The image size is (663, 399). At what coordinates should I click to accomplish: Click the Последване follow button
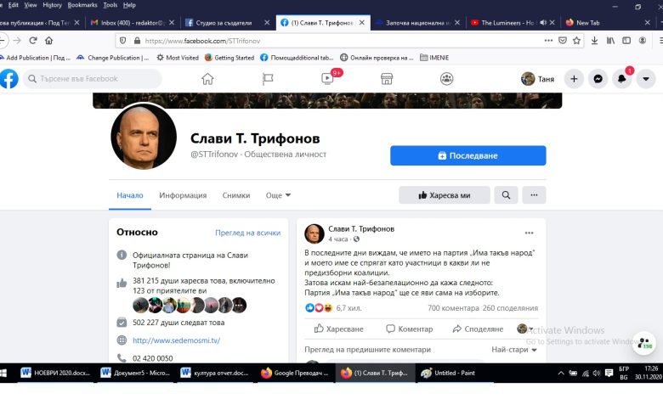click(468, 155)
